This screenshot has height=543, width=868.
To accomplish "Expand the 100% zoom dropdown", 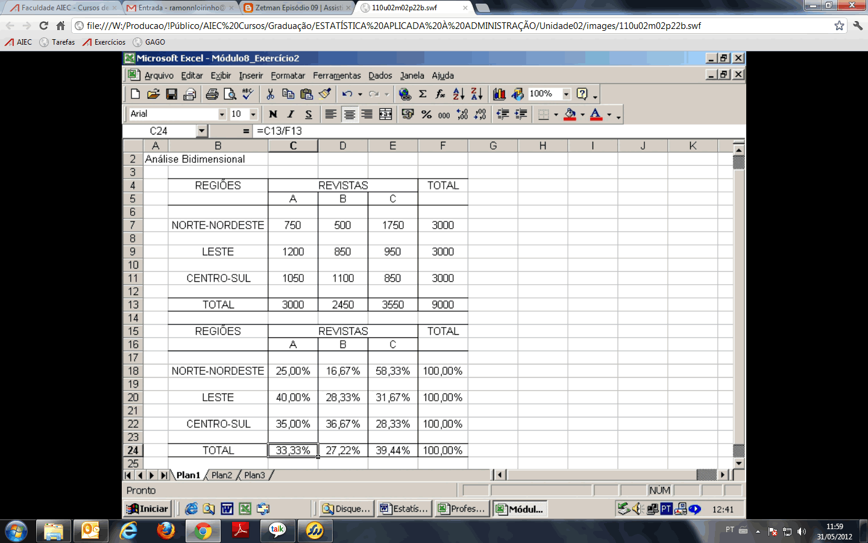I will coord(566,94).
